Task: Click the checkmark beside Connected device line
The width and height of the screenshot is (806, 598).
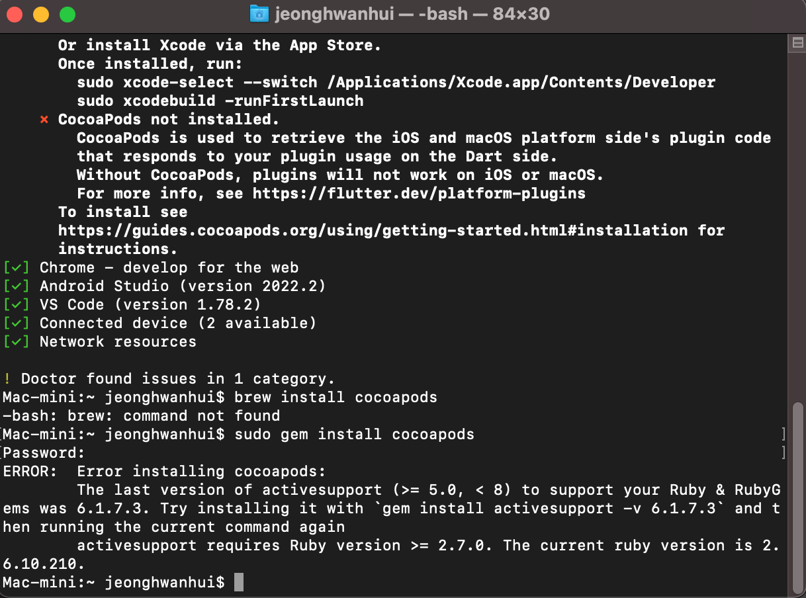Action: [16, 323]
